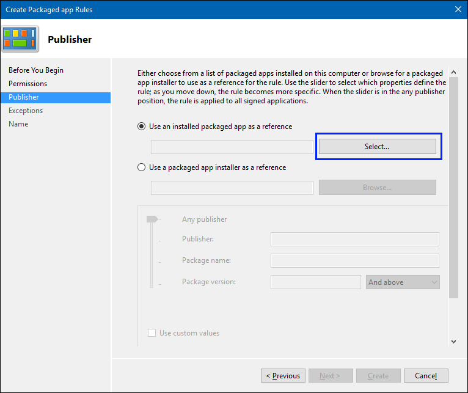Click the packaged app wizard header icon
This screenshot has height=393, width=468.
21,38
